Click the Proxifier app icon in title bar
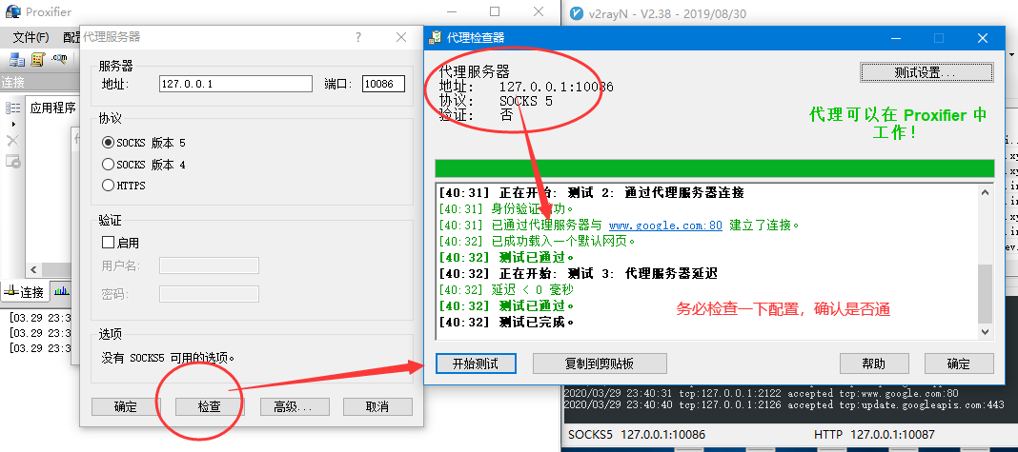This screenshot has width=1018, height=452. (12, 11)
